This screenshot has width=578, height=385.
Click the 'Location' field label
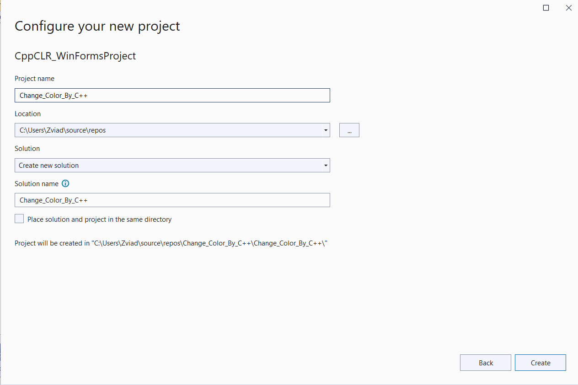[x=27, y=114]
